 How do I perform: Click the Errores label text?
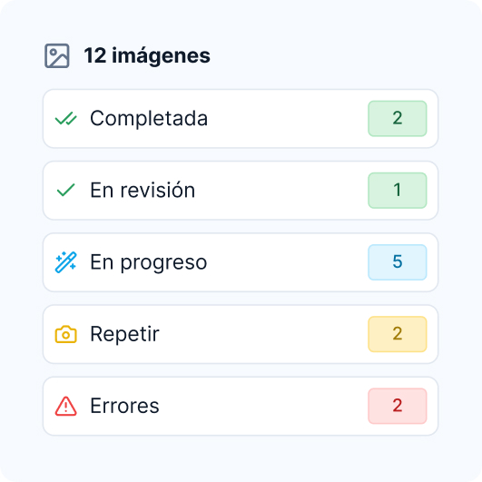pos(124,406)
